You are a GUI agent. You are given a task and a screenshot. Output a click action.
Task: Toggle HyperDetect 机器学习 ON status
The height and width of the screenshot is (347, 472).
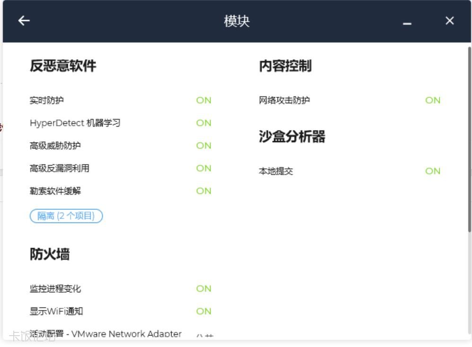coord(203,123)
